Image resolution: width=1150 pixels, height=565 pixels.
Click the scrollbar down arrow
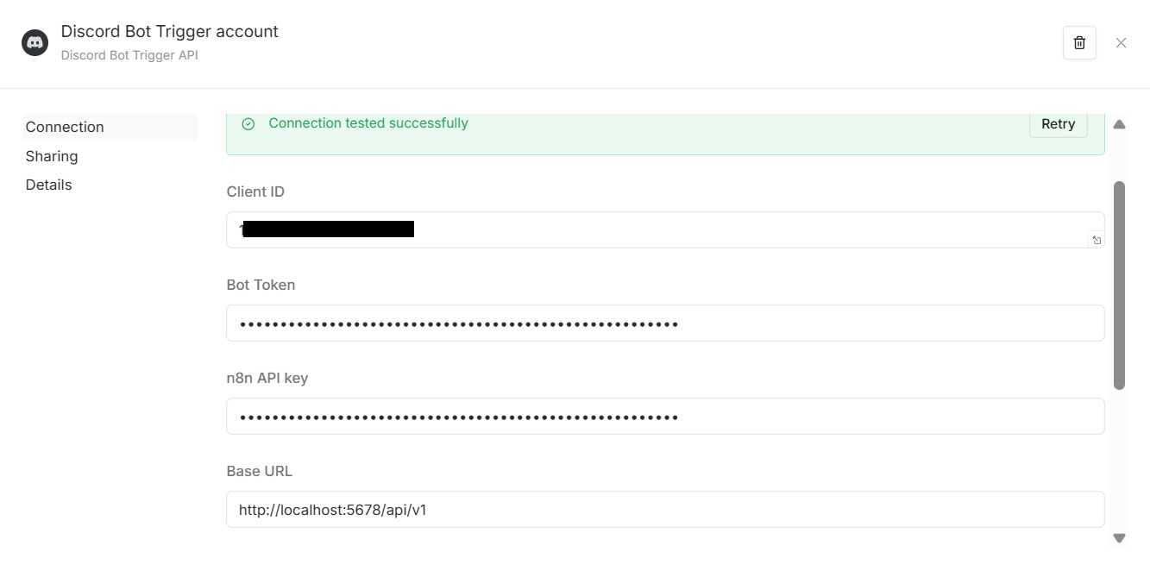tap(1119, 537)
